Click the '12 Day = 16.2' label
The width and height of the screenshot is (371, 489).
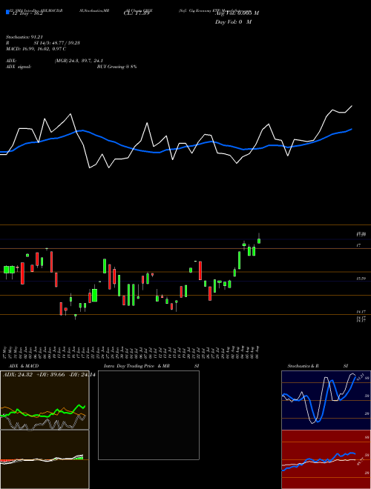26,14
